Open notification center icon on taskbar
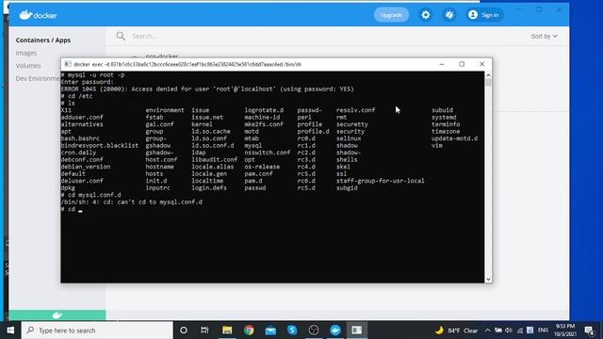The width and height of the screenshot is (603, 339). 589,331
